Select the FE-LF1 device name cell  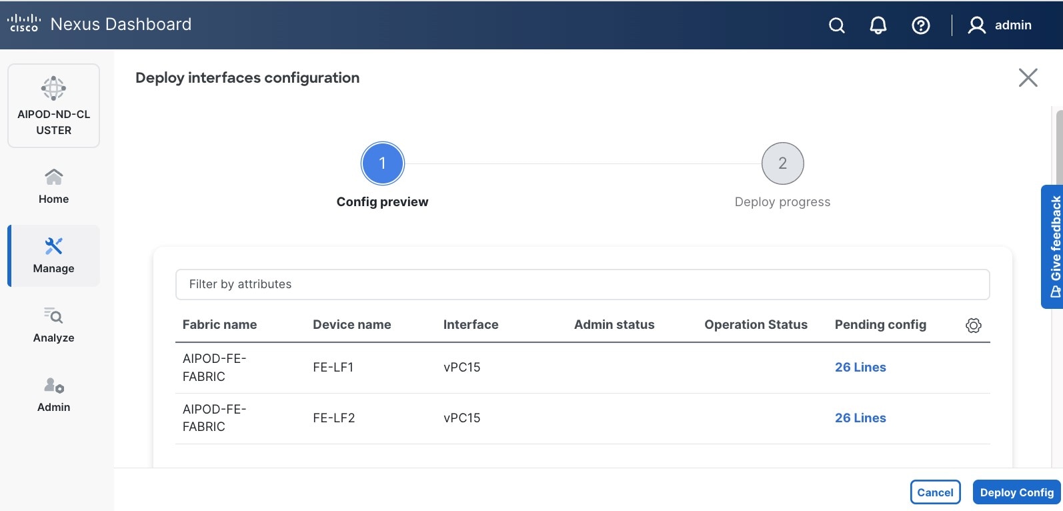pos(333,368)
